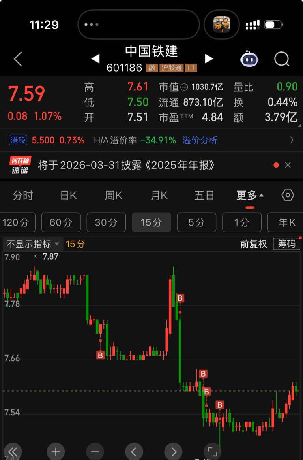Tap the current price 7.59
The width and height of the screenshot is (303, 460).
pos(27,94)
